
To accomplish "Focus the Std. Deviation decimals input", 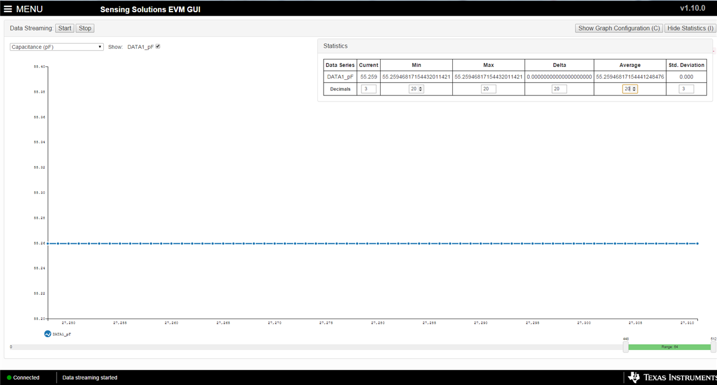I will coord(686,89).
